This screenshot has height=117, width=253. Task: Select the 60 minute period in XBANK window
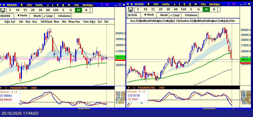(x=48, y=10)
